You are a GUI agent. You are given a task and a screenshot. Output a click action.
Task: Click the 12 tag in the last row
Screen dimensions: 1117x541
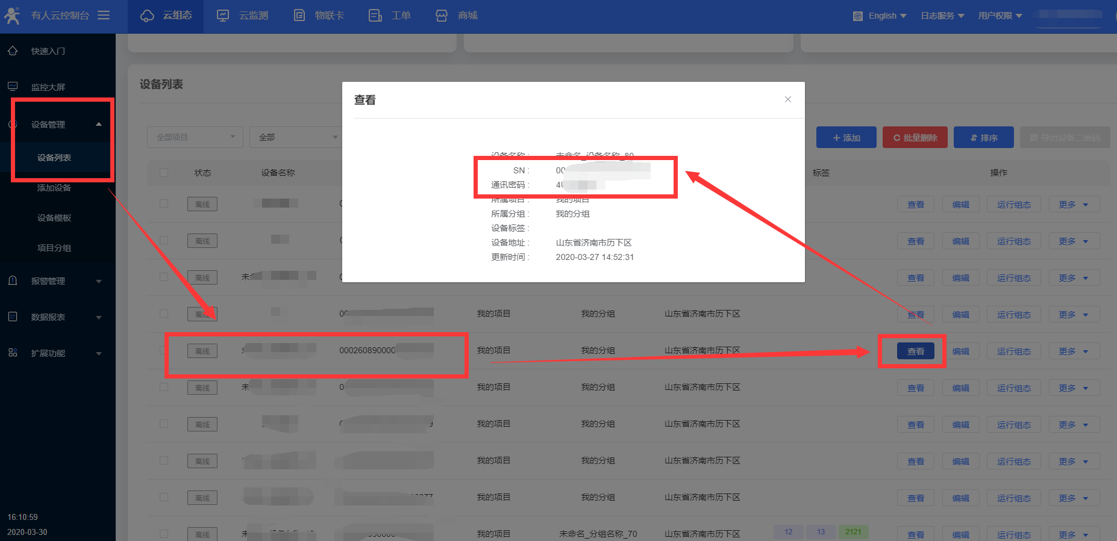788,532
